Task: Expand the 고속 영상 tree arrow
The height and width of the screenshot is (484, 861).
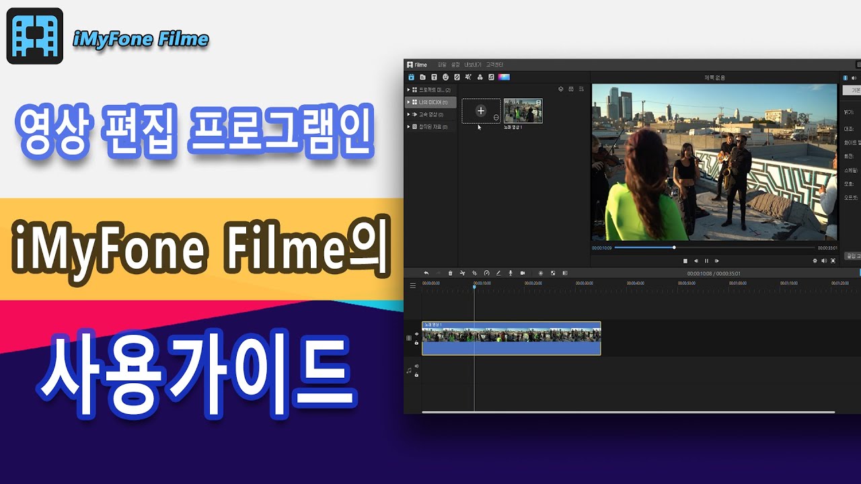Action: pos(408,114)
